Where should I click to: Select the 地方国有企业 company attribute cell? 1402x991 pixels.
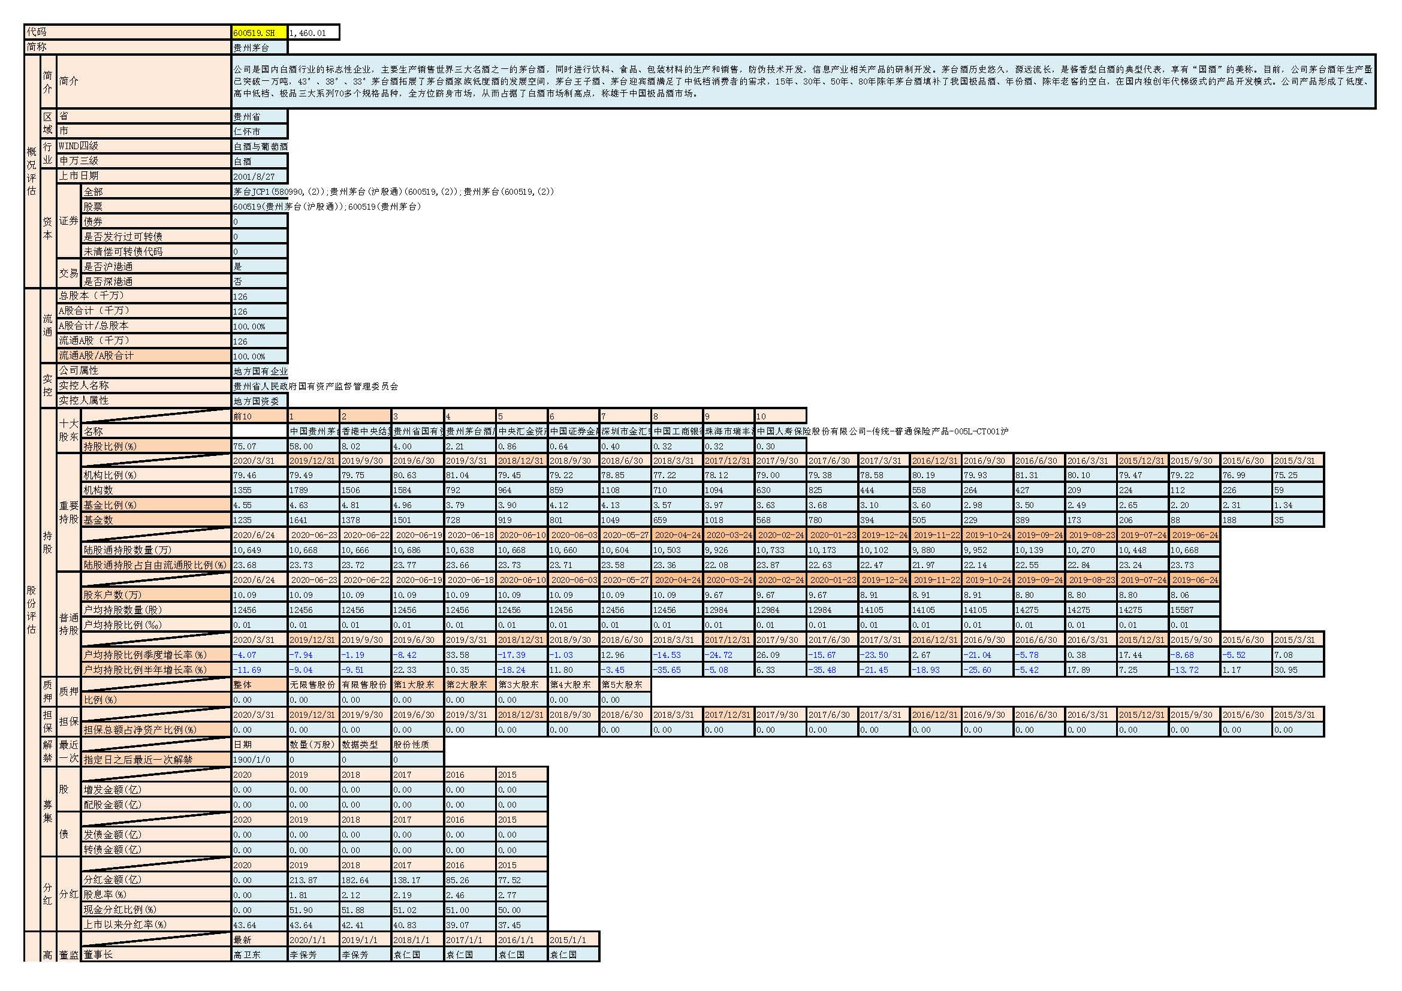coord(259,371)
